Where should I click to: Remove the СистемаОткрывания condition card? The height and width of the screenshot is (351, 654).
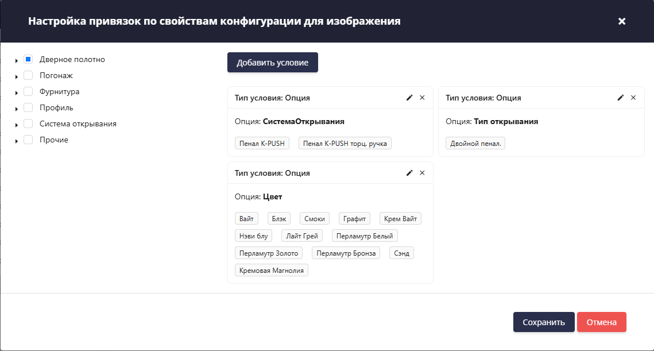422,98
